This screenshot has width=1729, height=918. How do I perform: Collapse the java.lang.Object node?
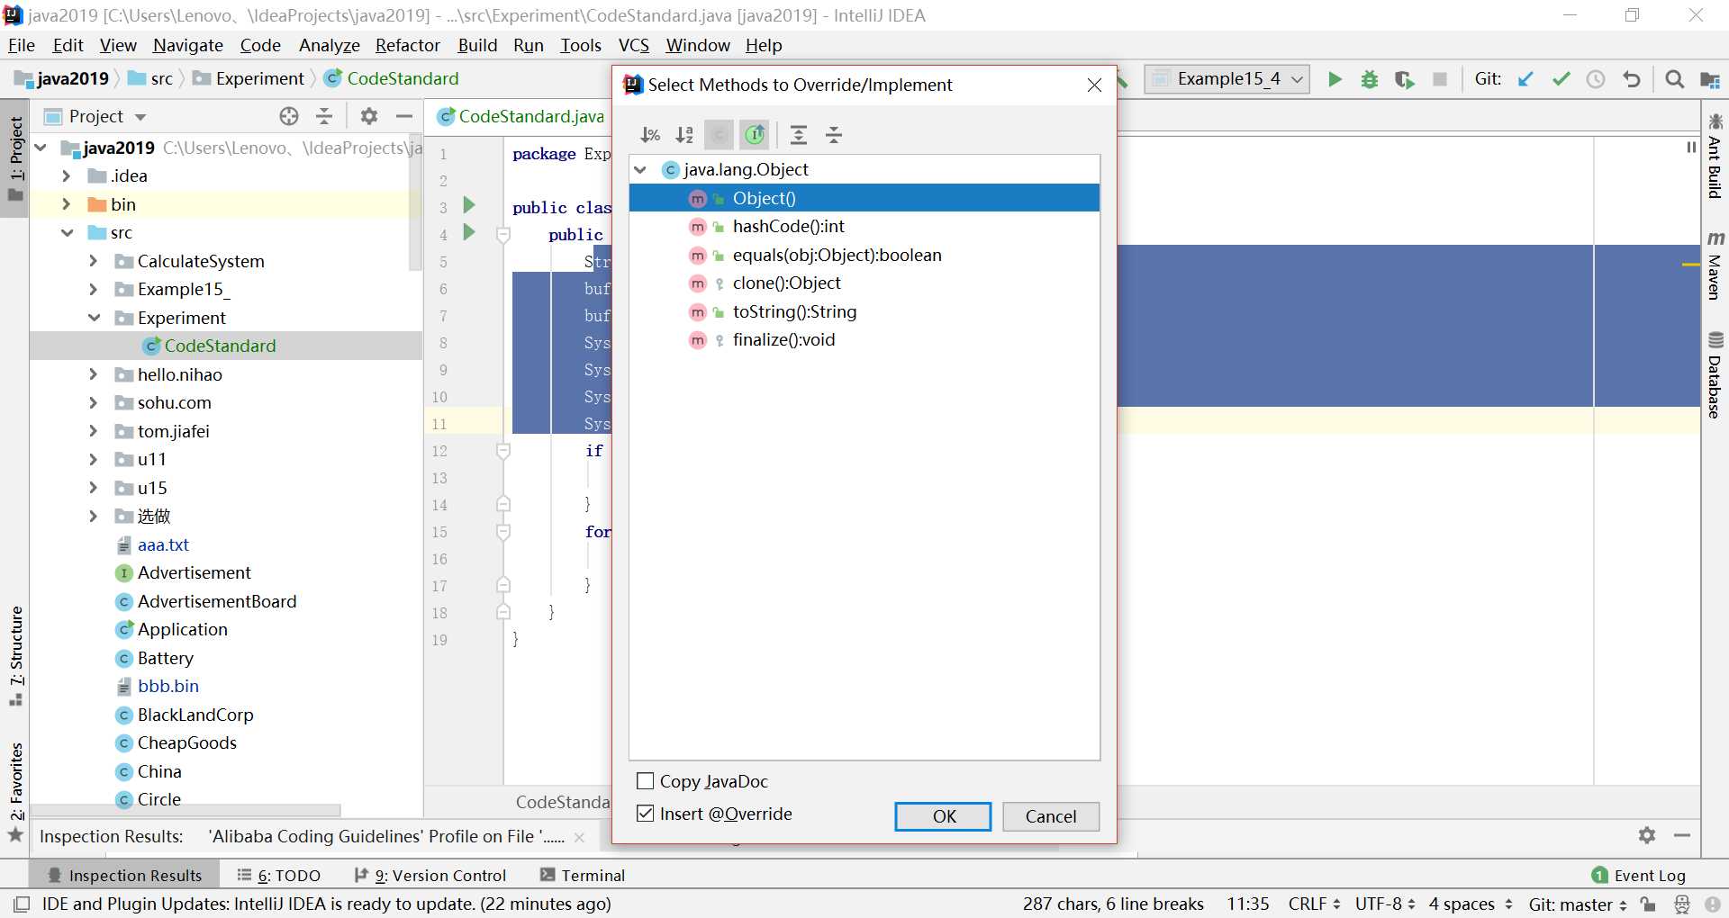pyautogui.click(x=640, y=169)
